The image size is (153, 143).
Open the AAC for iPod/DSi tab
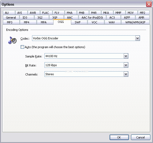coord(92,18)
